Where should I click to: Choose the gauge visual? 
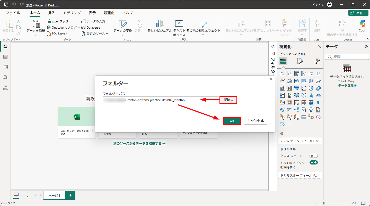(x=318, y=95)
